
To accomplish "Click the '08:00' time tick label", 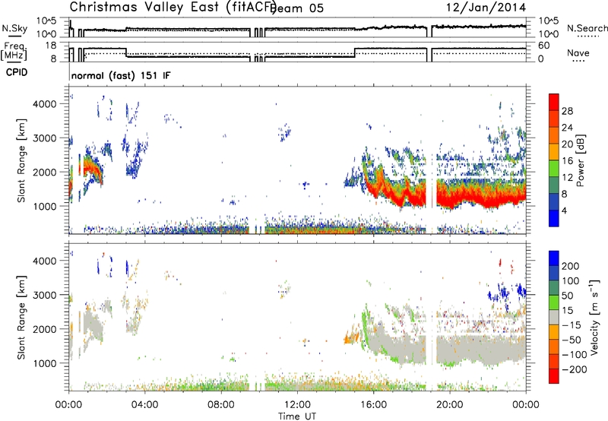I will click(221, 405).
